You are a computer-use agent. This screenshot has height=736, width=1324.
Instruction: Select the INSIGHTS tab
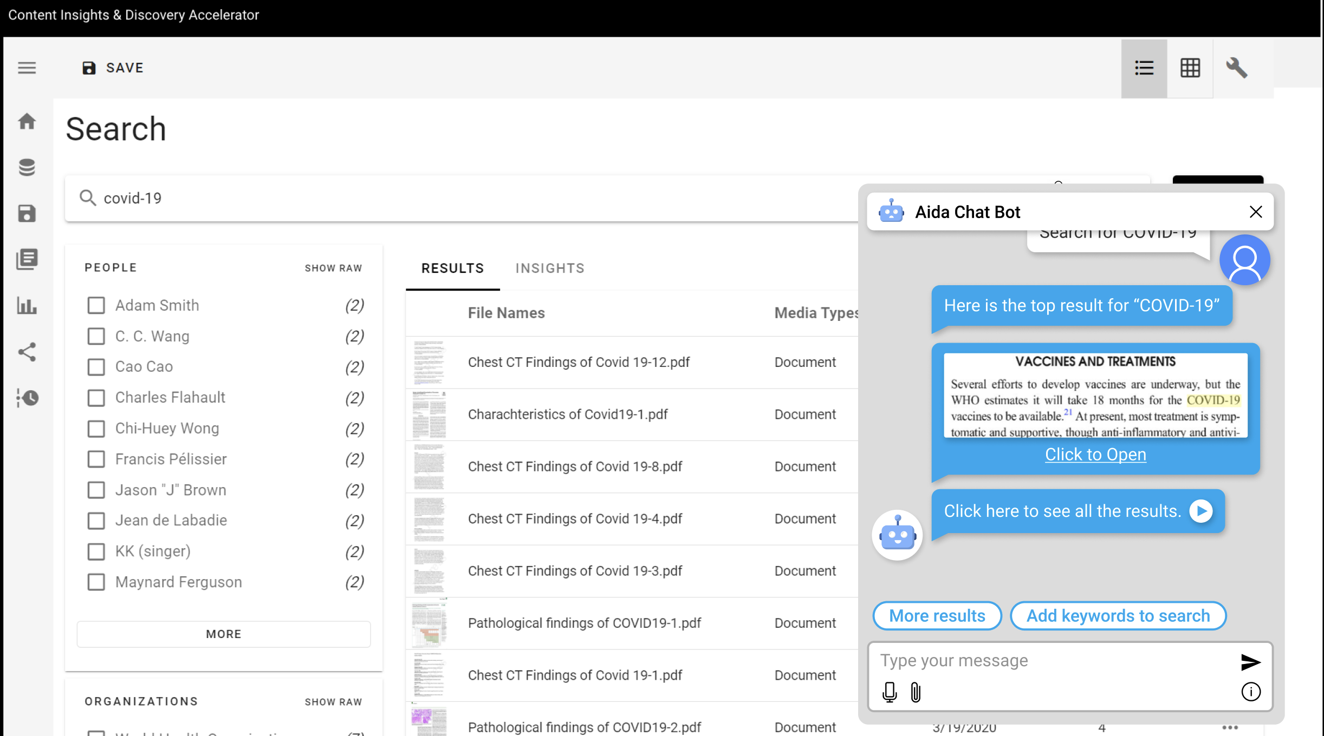tap(550, 268)
